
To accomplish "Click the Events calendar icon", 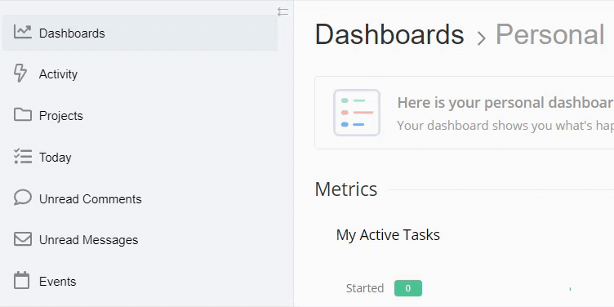I will (x=21, y=280).
